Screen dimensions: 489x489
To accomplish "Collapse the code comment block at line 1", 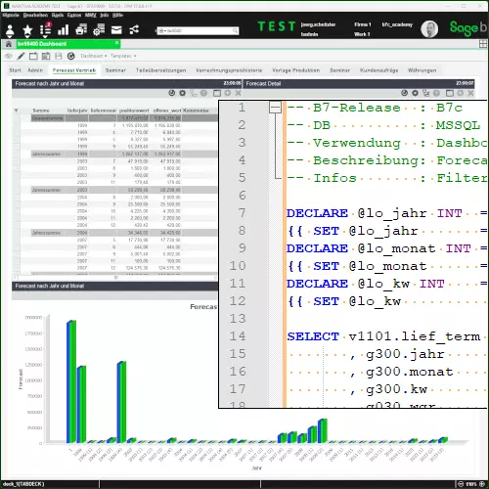I will pyautogui.click(x=275, y=107).
